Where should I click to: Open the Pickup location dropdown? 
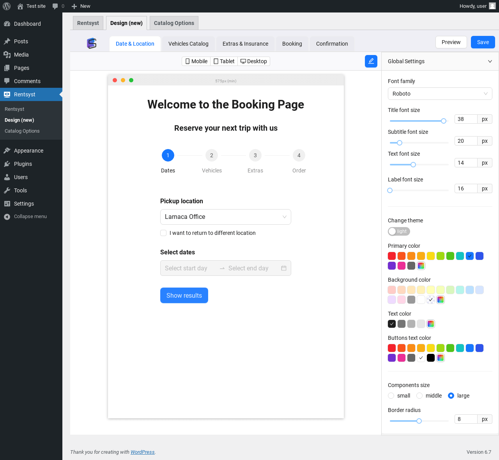coord(225,217)
